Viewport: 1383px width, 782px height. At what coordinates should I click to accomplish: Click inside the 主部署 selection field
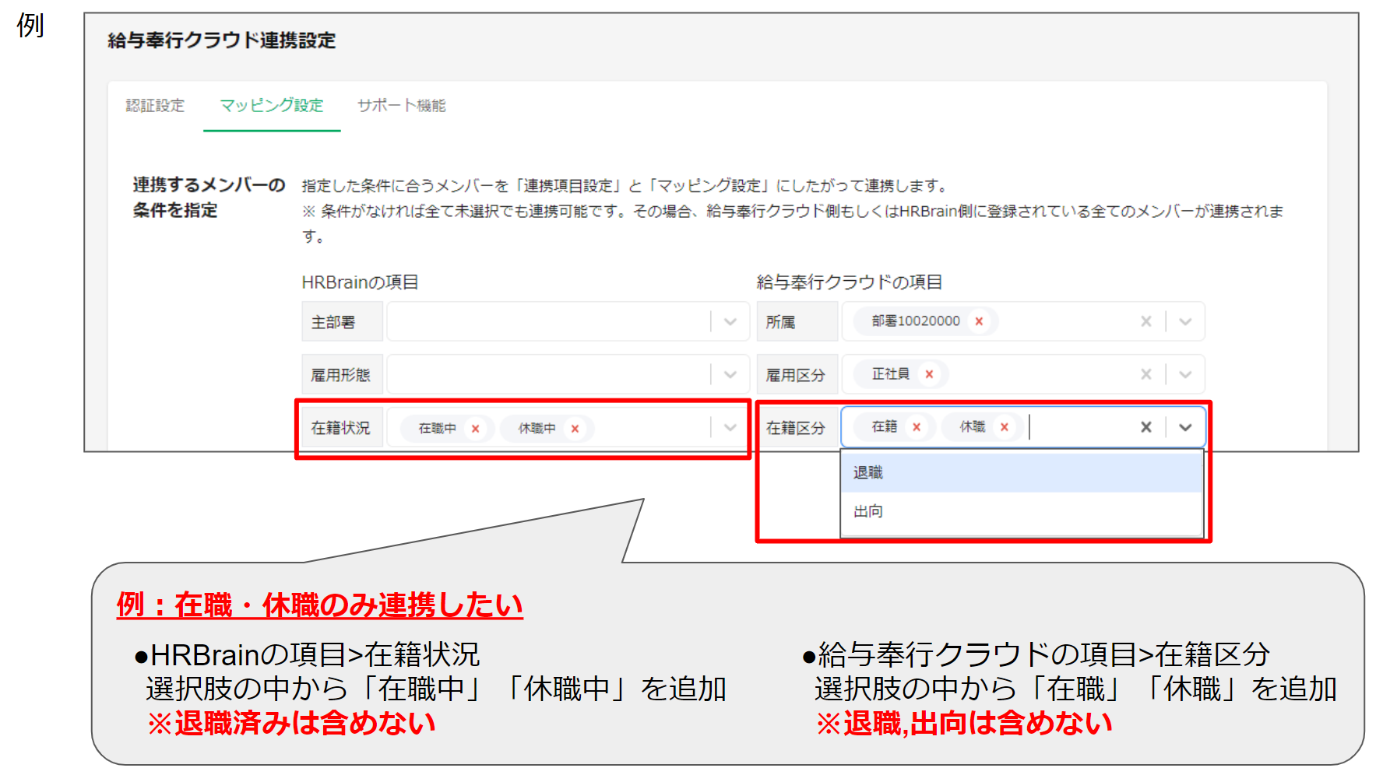(x=568, y=322)
